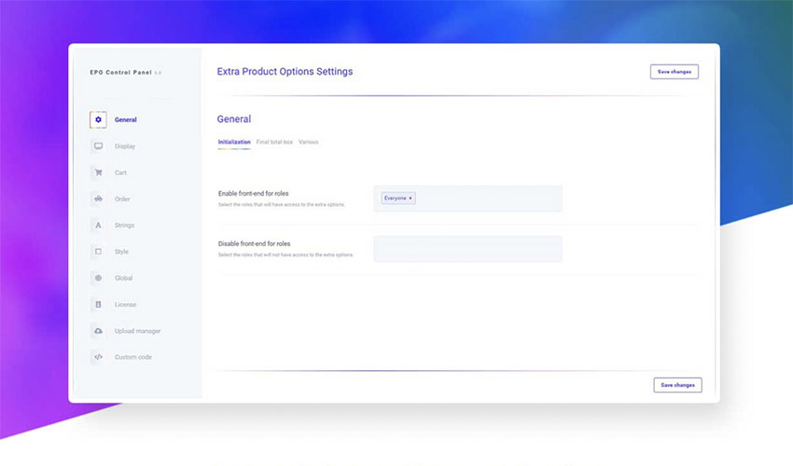Click the General section heading
This screenshot has width=793, height=466.
(x=233, y=119)
